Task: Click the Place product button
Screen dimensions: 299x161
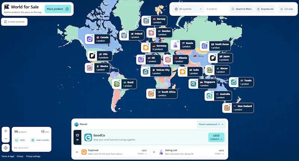Action: click(58, 9)
